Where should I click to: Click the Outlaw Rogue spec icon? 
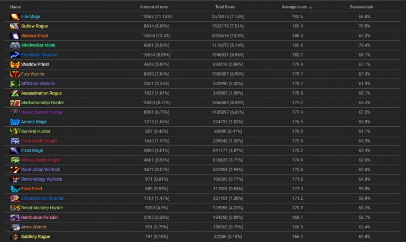[x=15, y=26]
